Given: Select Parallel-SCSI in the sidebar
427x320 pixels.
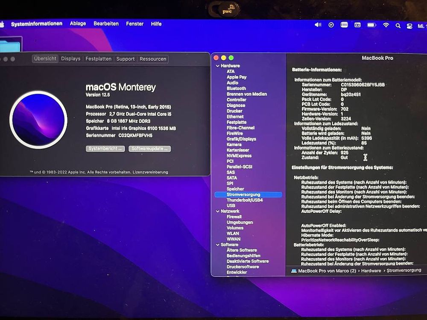Looking at the screenshot, I should (x=240, y=167).
